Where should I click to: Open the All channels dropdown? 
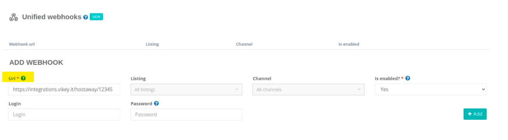308,90
